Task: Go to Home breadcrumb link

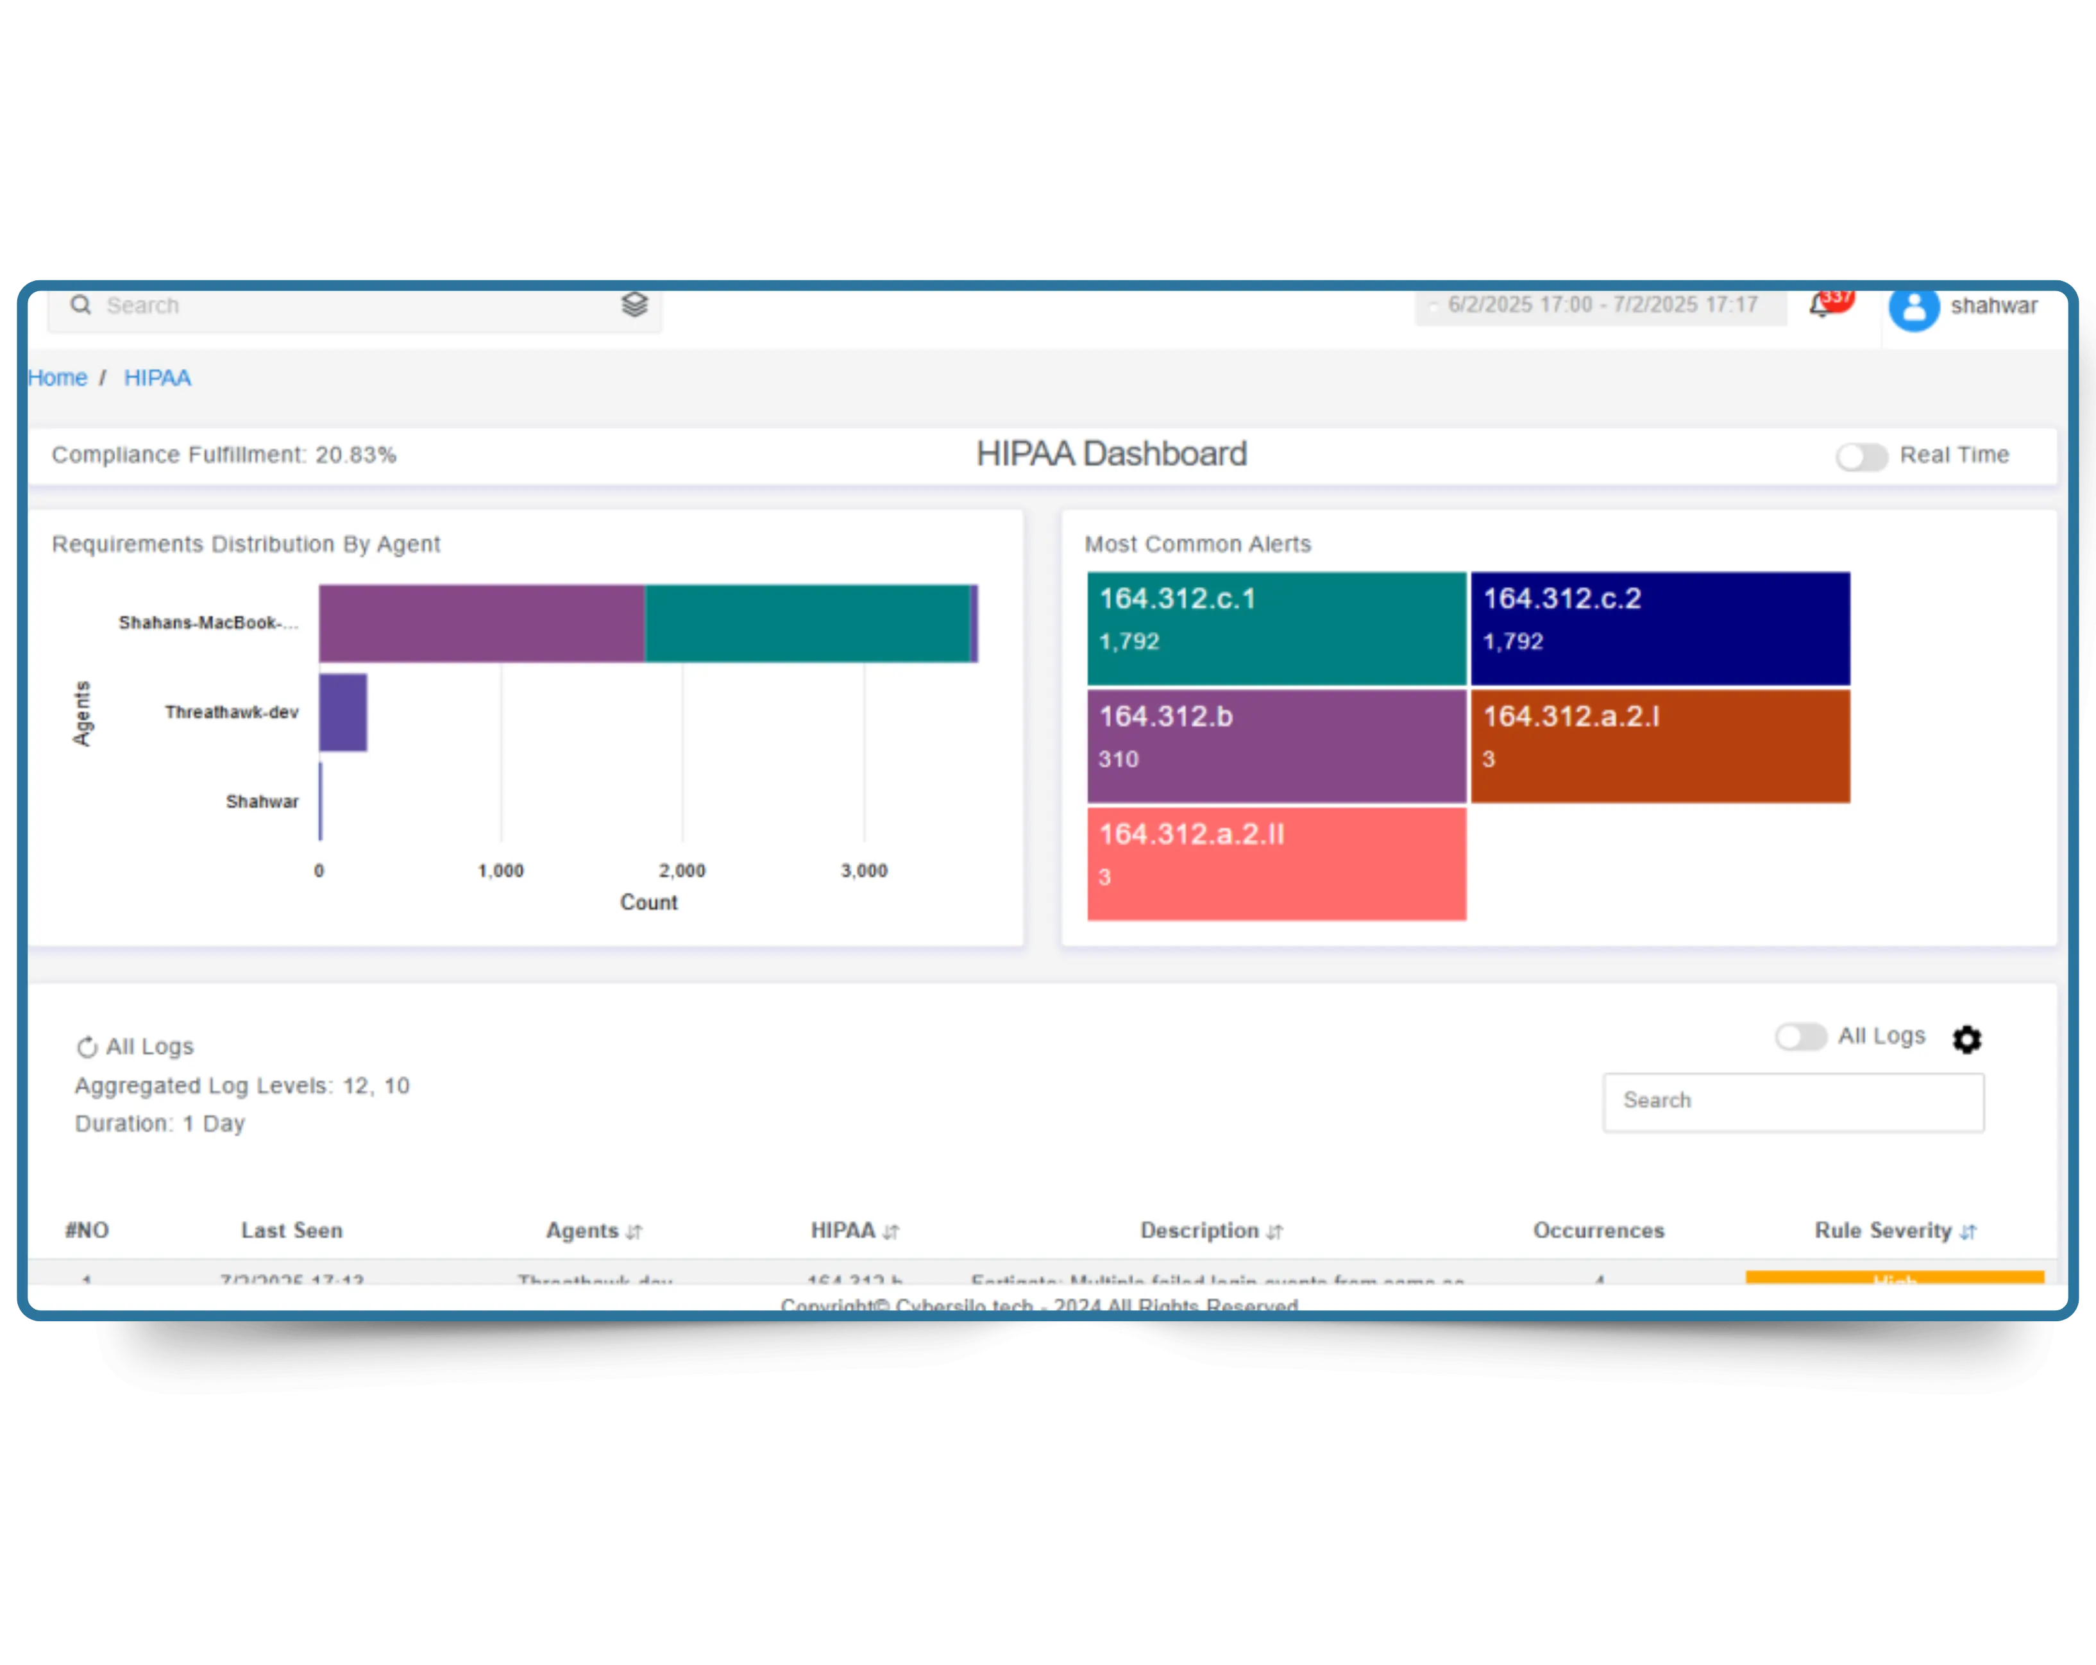Action: pos(57,378)
